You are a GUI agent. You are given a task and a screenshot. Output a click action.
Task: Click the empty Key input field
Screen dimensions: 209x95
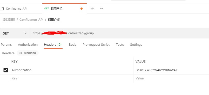pyautogui.click(x=71, y=78)
